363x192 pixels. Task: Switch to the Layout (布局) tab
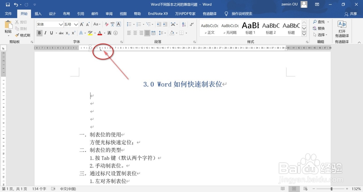pos(66,14)
